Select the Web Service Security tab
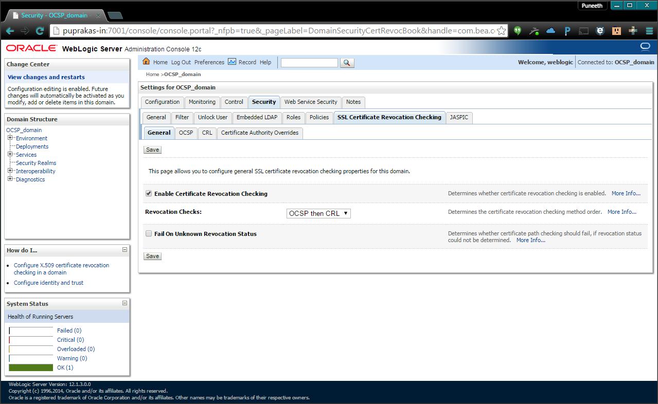Screen dimensions: 658x404 (311, 102)
